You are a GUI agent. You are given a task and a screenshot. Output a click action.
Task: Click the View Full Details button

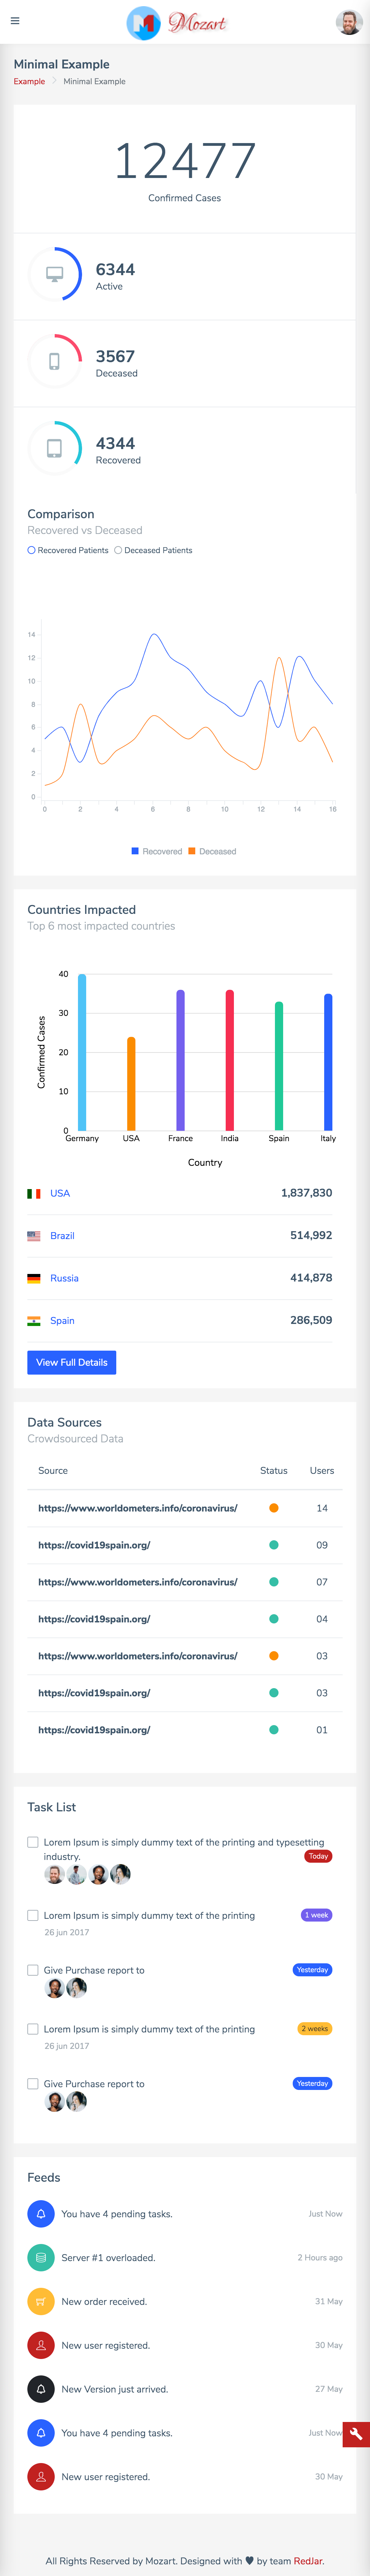click(x=71, y=1362)
